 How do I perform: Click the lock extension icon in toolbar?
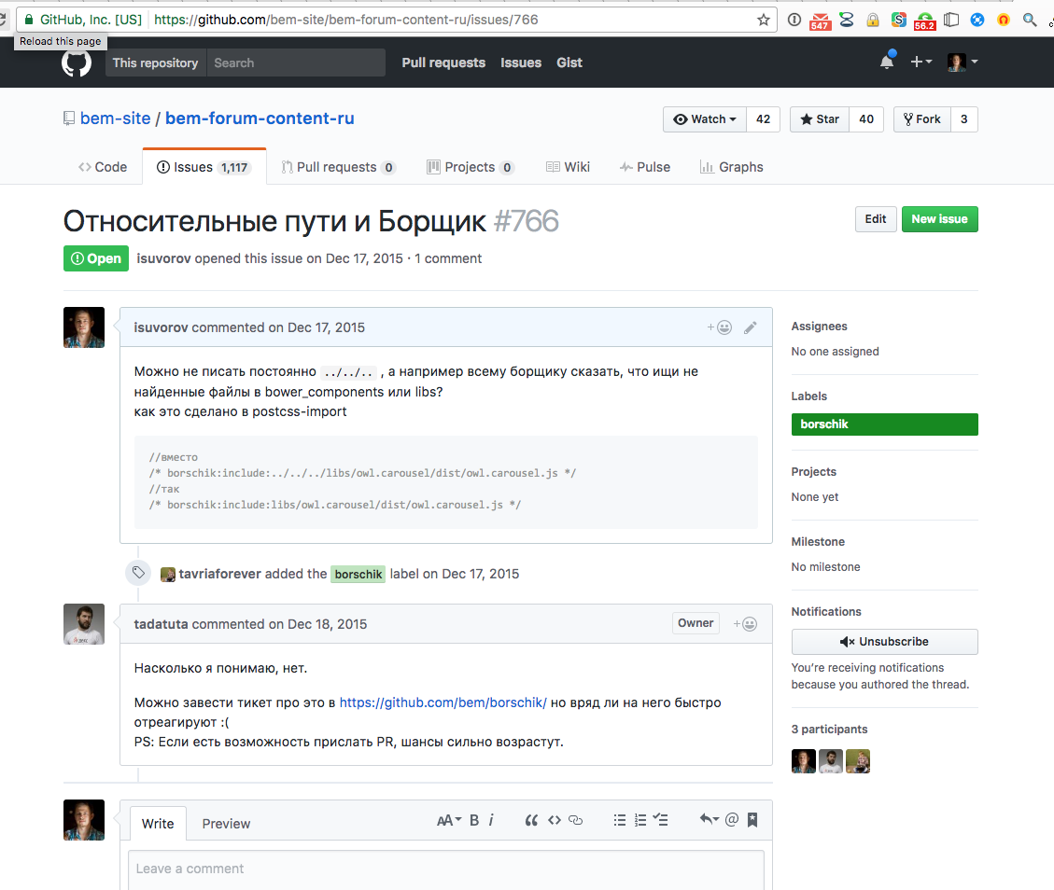pos(873,21)
